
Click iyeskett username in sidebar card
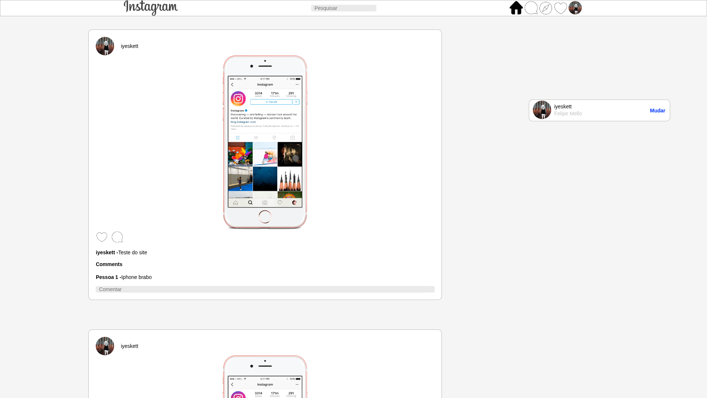pos(563,107)
